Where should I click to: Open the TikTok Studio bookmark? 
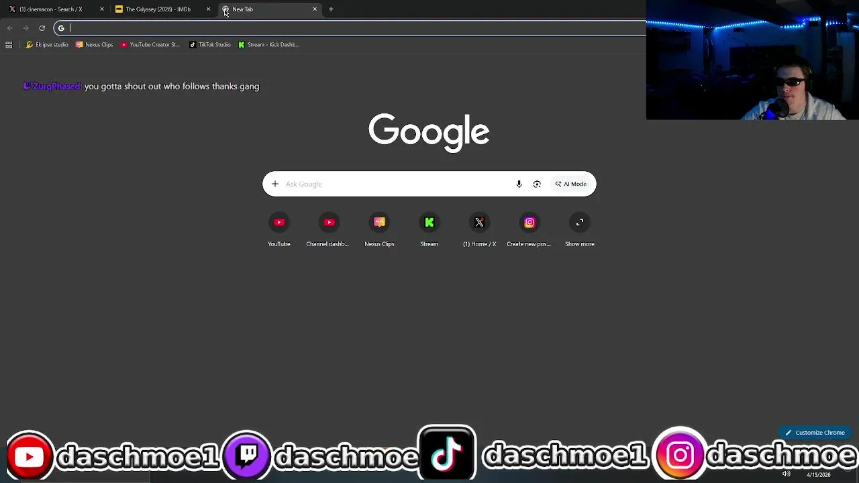[210, 45]
